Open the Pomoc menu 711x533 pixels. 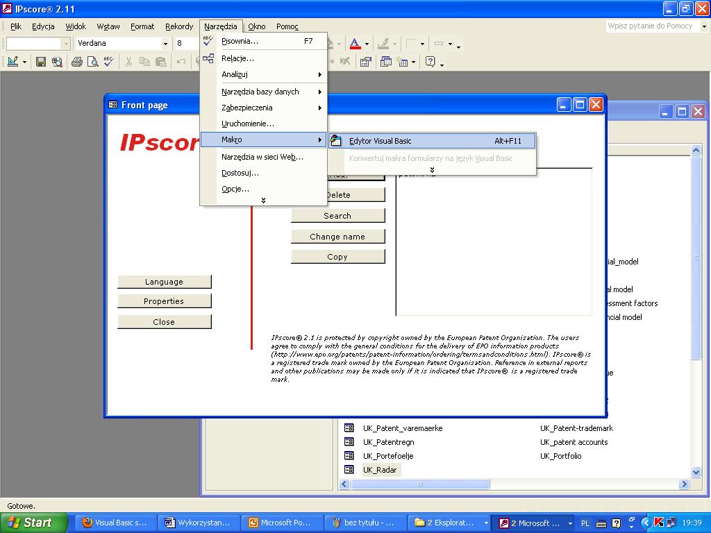287,26
